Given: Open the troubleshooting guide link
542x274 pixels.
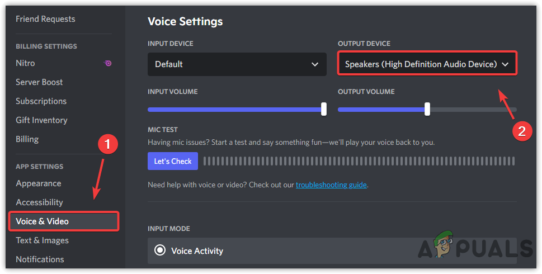Looking at the screenshot, I should click(x=331, y=185).
